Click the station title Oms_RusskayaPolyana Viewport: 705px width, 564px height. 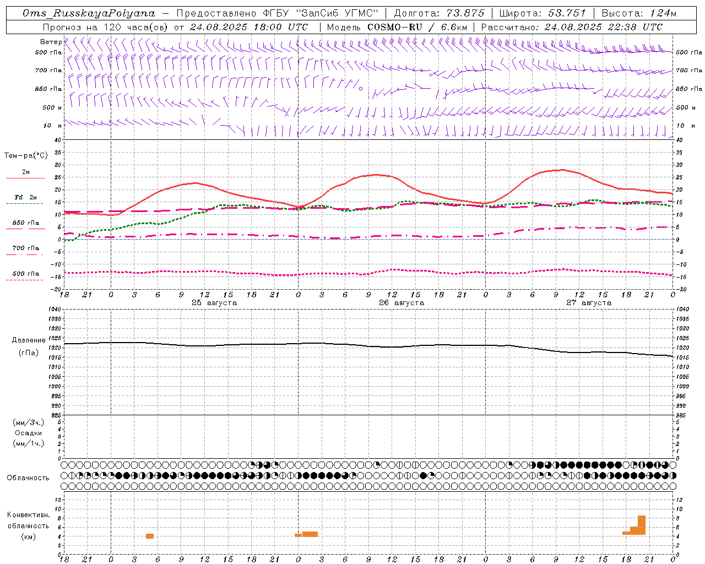click(89, 13)
